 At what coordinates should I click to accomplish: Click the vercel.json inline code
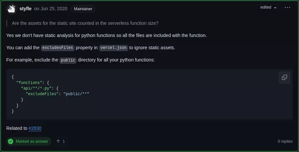114,48
